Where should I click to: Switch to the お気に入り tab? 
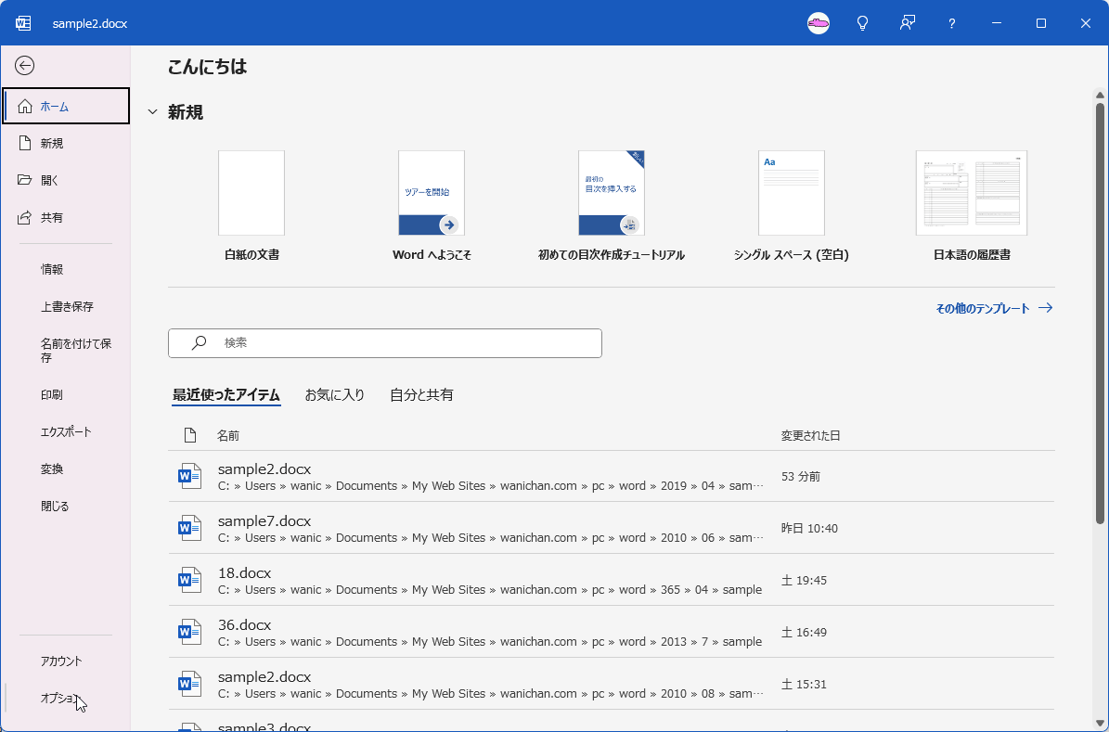pyautogui.click(x=334, y=395)
